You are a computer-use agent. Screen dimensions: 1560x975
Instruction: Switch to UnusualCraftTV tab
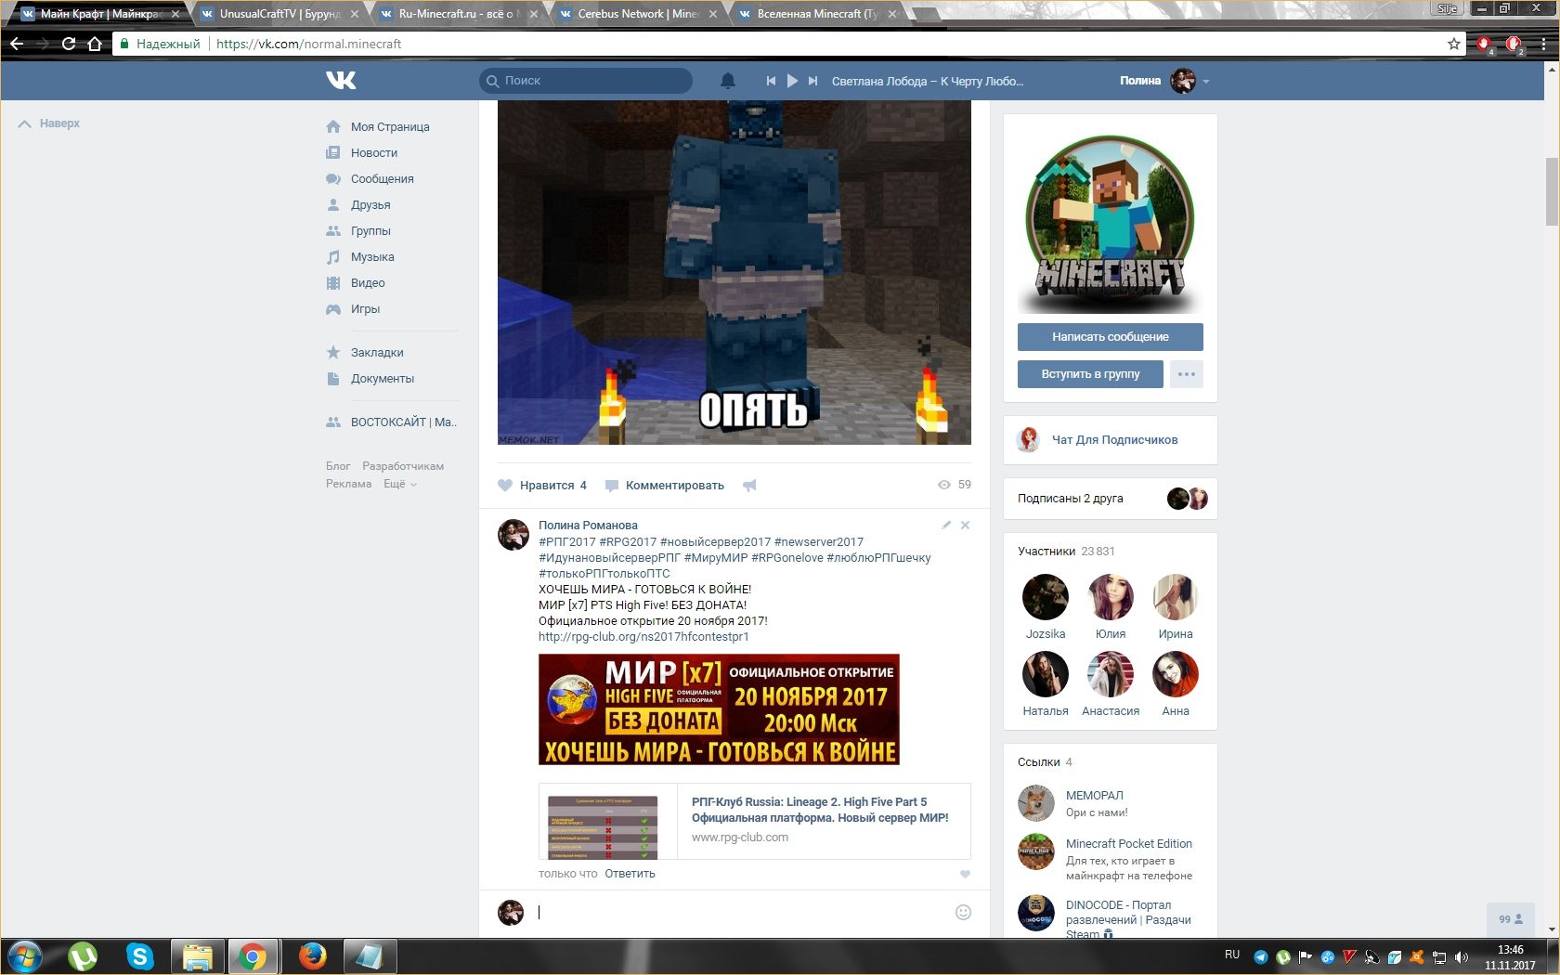pos(280,14)
